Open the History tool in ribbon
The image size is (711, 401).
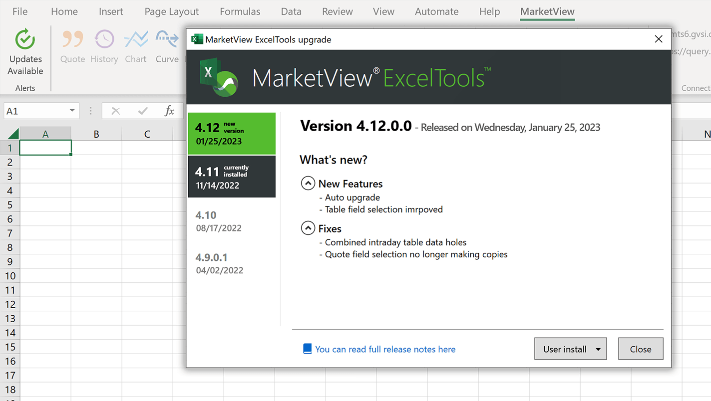[104, 46]
